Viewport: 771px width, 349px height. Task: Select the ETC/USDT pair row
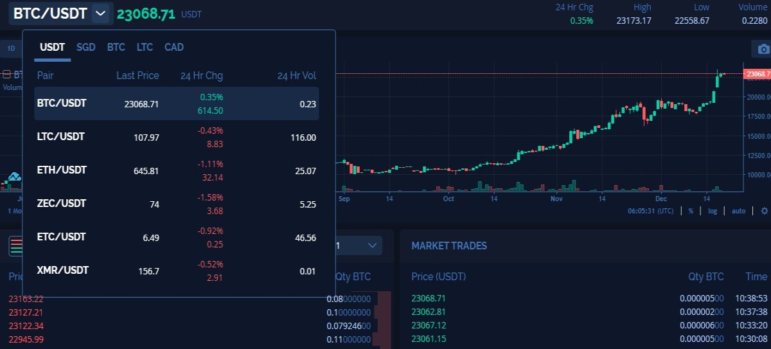tap(177, 237)
